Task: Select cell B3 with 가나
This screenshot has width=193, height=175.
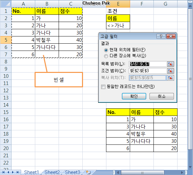Action: [47, 26]
